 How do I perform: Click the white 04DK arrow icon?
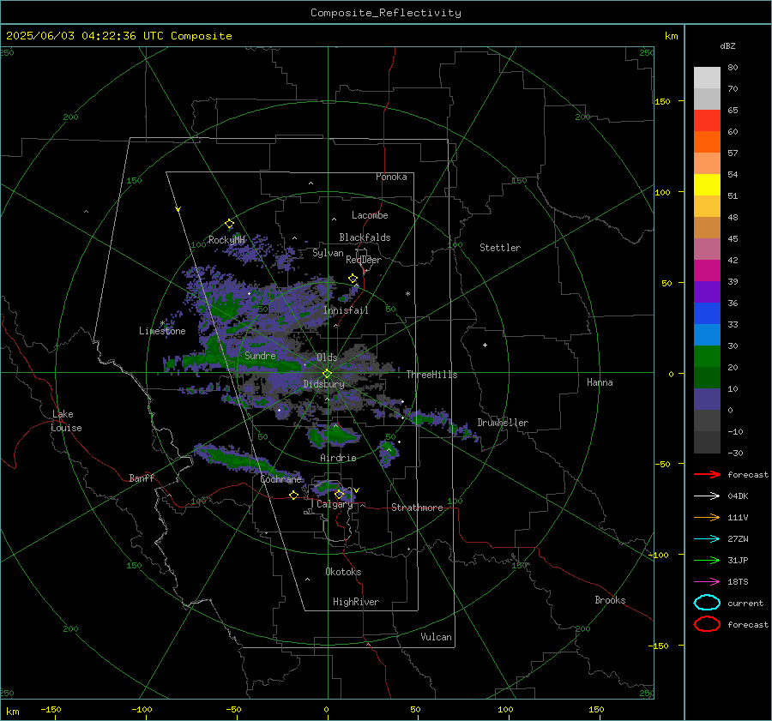coord(707,496)
